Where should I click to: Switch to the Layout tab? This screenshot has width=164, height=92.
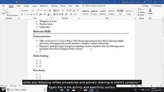(34, 6)
